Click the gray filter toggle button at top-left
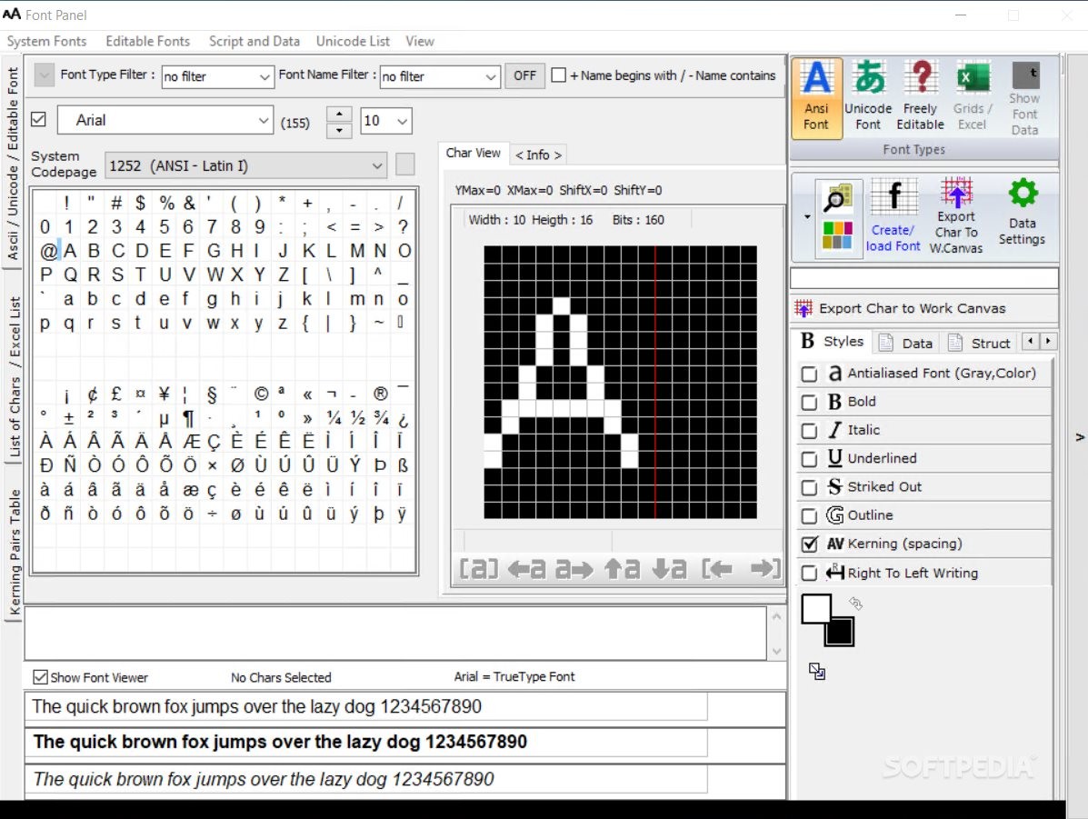 click(44, 75)
